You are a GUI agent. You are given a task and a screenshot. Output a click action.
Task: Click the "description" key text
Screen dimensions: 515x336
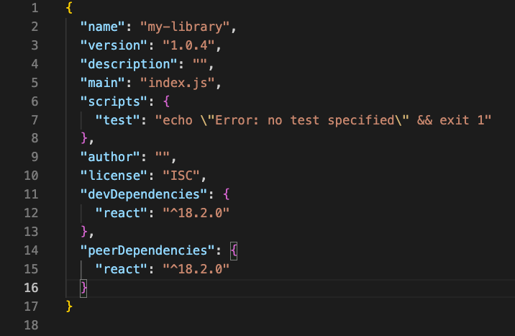129,64
